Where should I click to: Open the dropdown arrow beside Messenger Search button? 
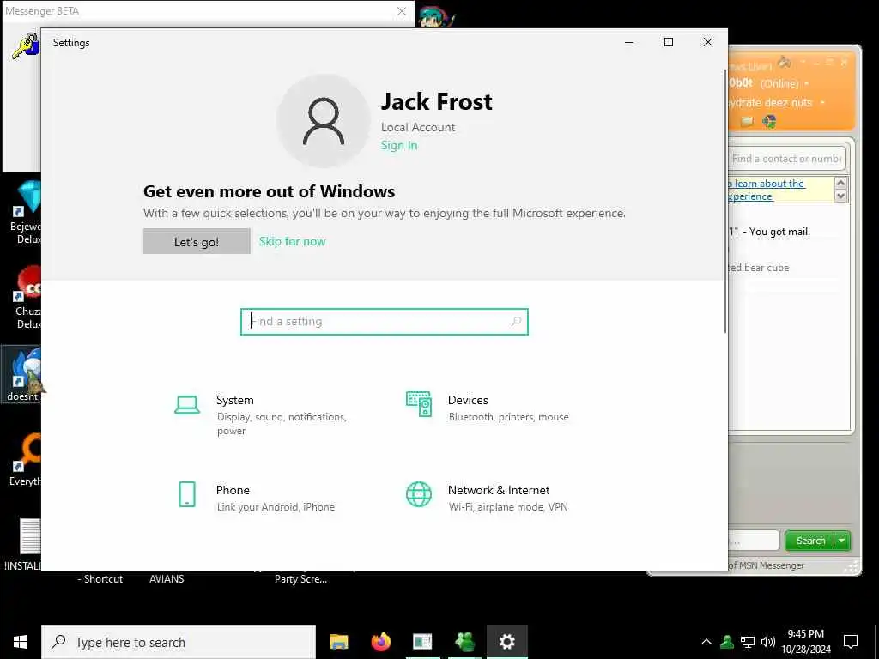pos(842,541)
